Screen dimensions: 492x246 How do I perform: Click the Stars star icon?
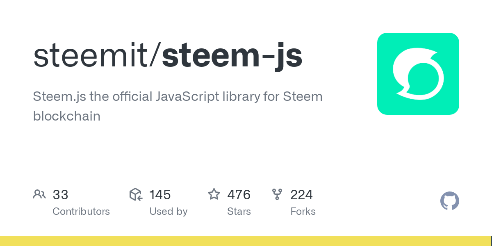click(214, 194)
